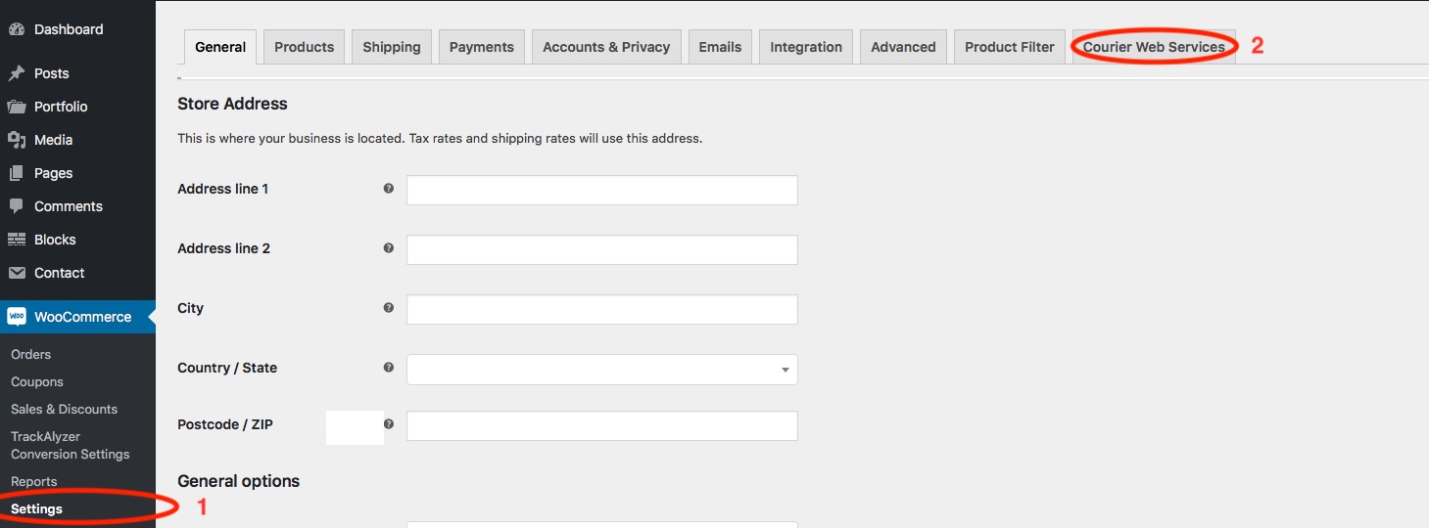Image resolution: width=1429 pixels, height=528 pixels.
Task: Open the Courier Web Services tab
Action: coord(1154,47)
